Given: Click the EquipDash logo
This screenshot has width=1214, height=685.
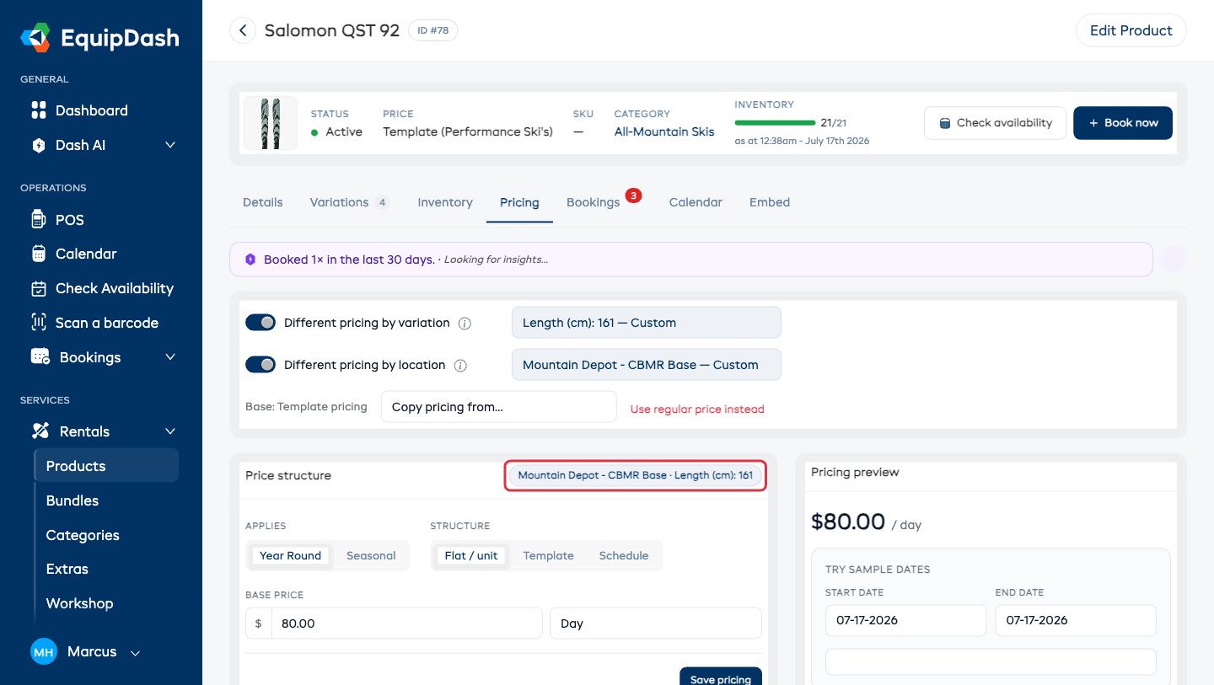Looking at the screenshot, I should 36,39.
